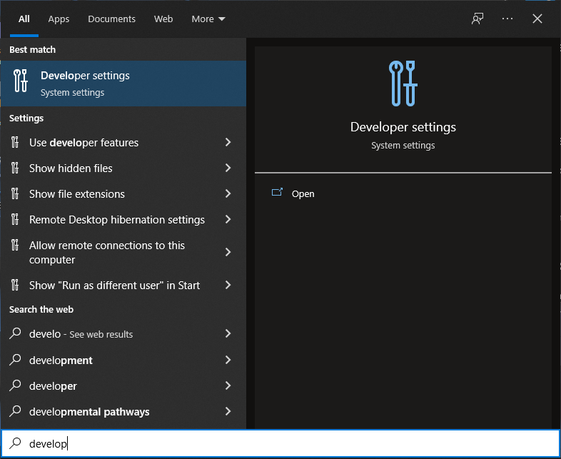Click the feedback icon in top bar

click(x=477, y=19)
